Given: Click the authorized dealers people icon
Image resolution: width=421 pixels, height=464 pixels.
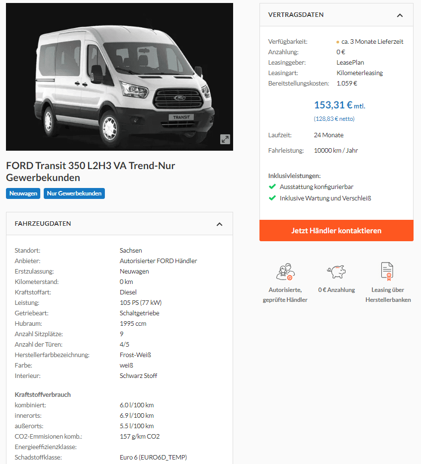Looking at the screenshot, I should [285, 272].
